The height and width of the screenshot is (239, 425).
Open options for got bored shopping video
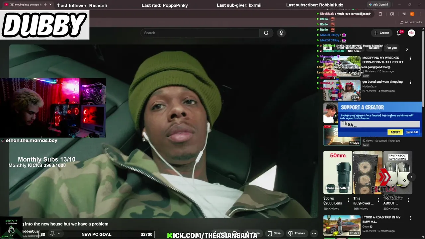click(x=410, y=82)
